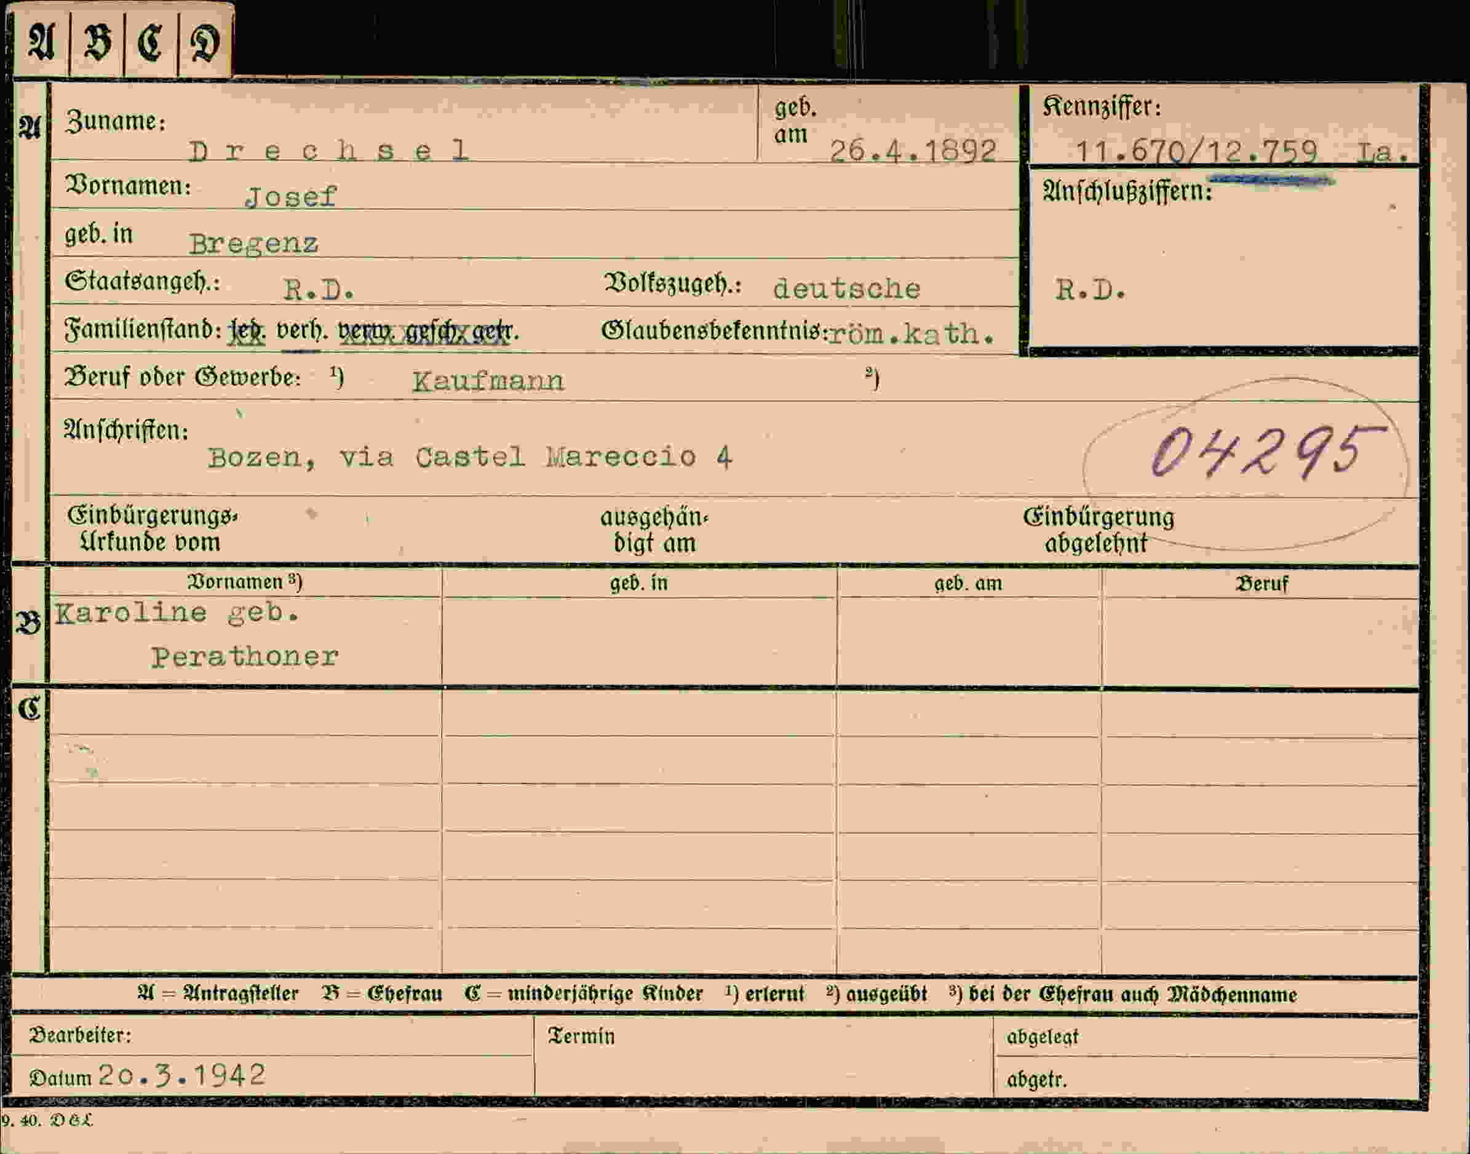Click the surname 'Drechsel'
This screenshot has width=1470, height=1154.
(329, 150)
